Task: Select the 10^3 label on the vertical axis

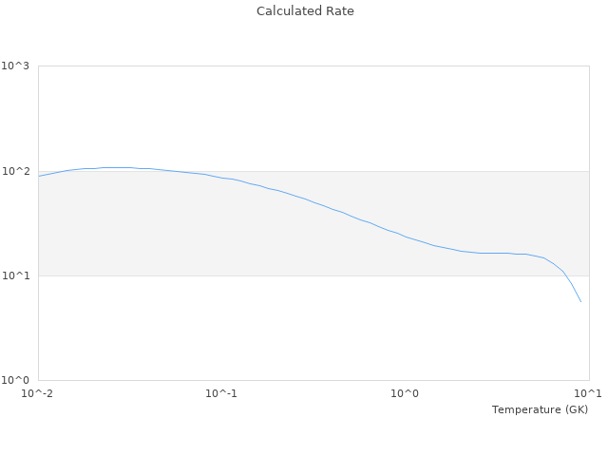Action: click(x=15, y=66)
